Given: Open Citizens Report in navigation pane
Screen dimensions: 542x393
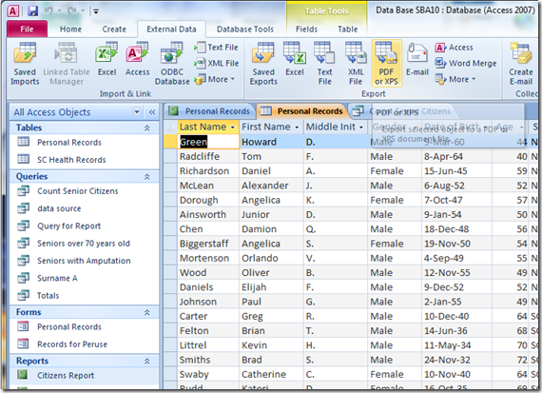Looking at the screenshot, I should [66, 375].
